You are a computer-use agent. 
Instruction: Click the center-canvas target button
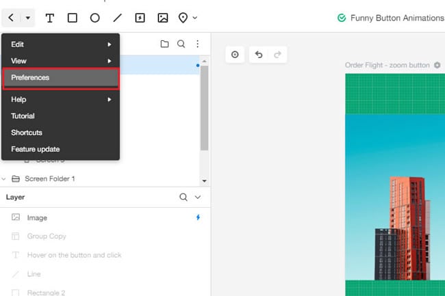point(235,55)
